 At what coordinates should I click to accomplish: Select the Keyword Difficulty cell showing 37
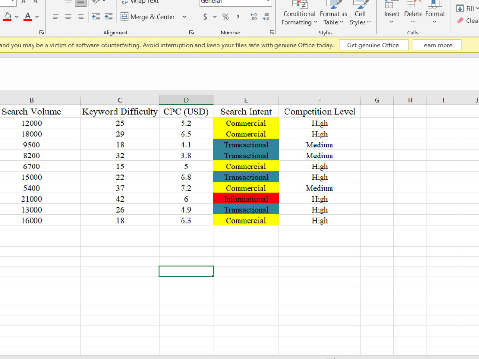point(120,188)
